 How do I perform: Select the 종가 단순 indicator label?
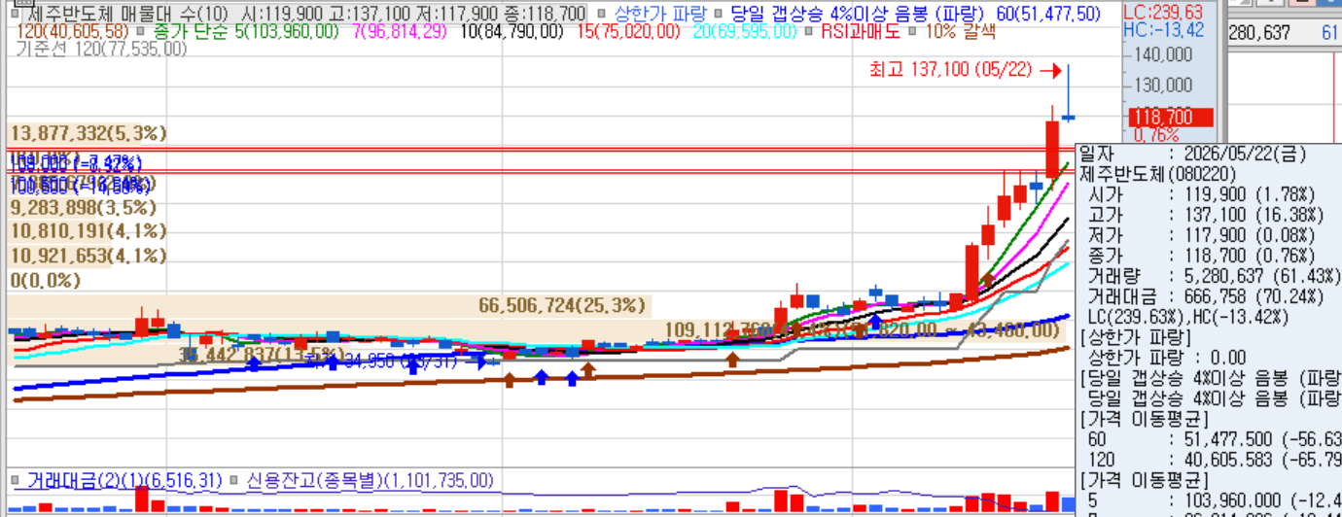tap(191, 31)
